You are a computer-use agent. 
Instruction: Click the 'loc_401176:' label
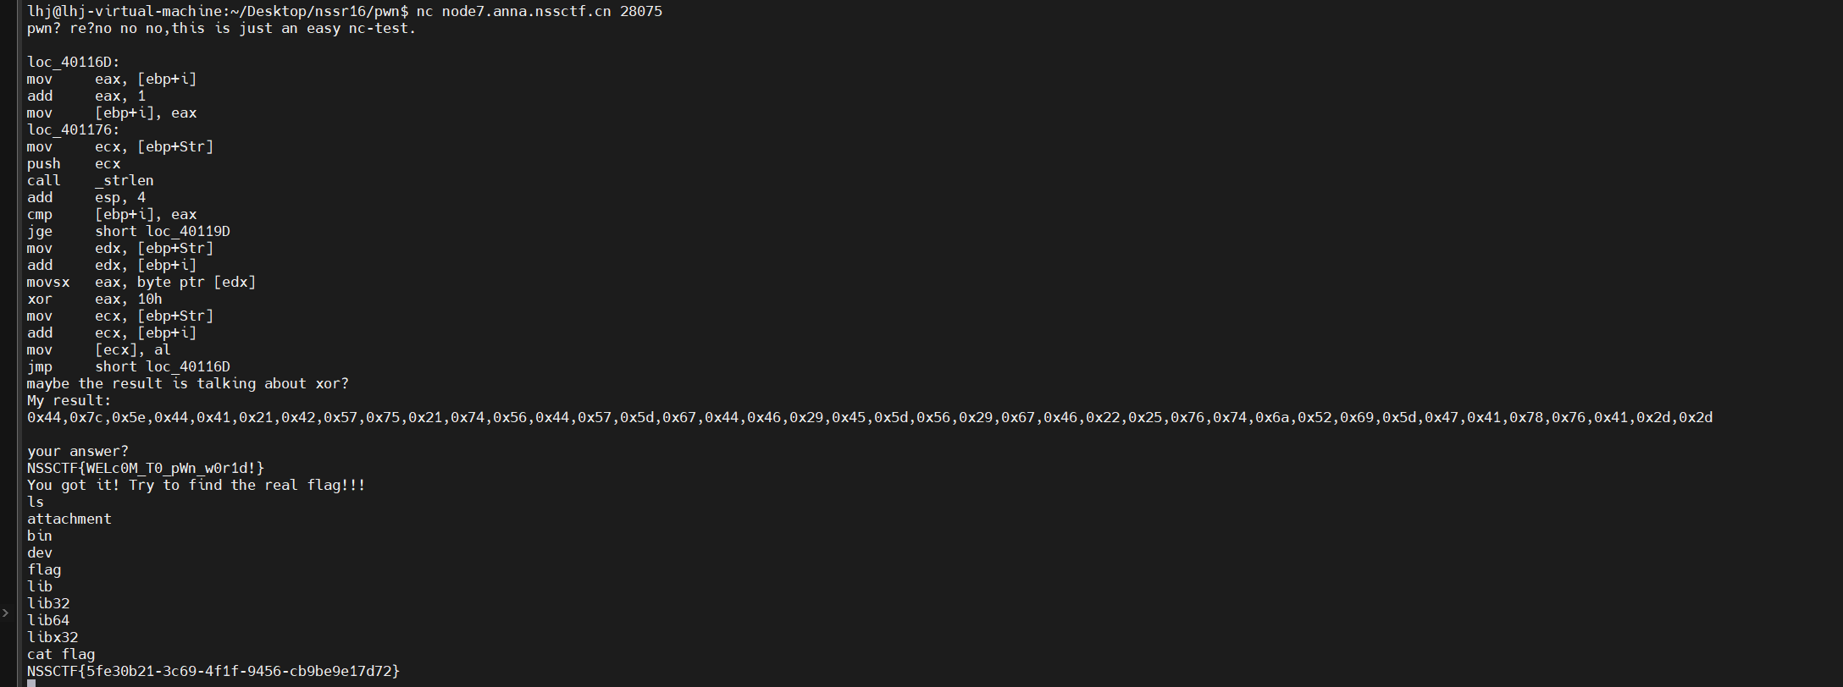coord(74,129)
